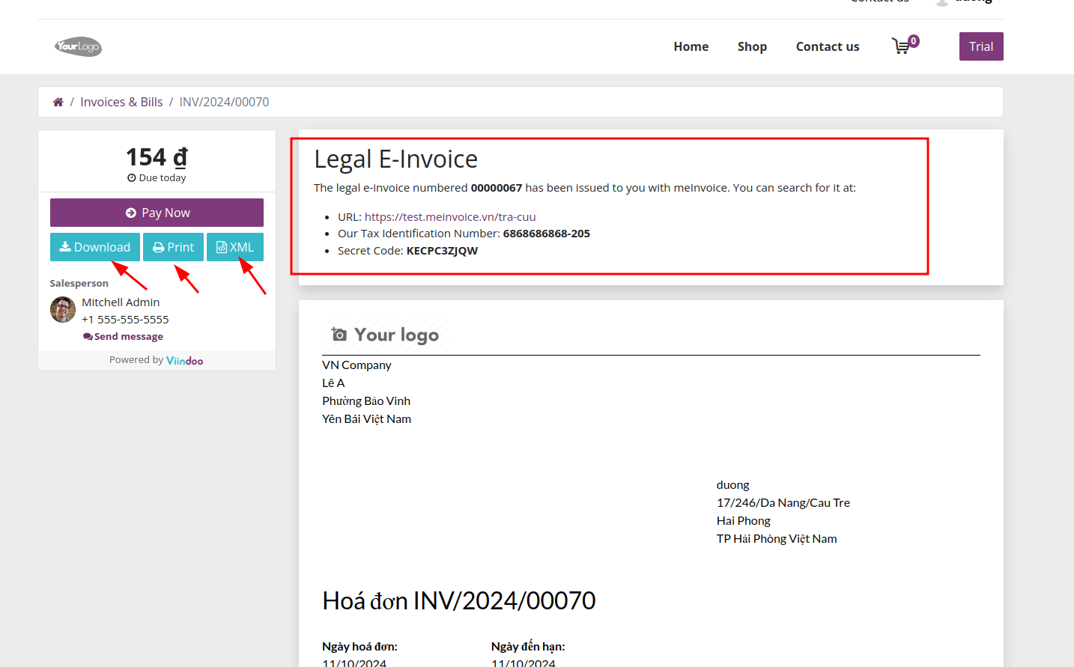The width and height of the screenshot is (1074, 667).
Task: Download the XML e-invoice file
Action: pos(235,246)
